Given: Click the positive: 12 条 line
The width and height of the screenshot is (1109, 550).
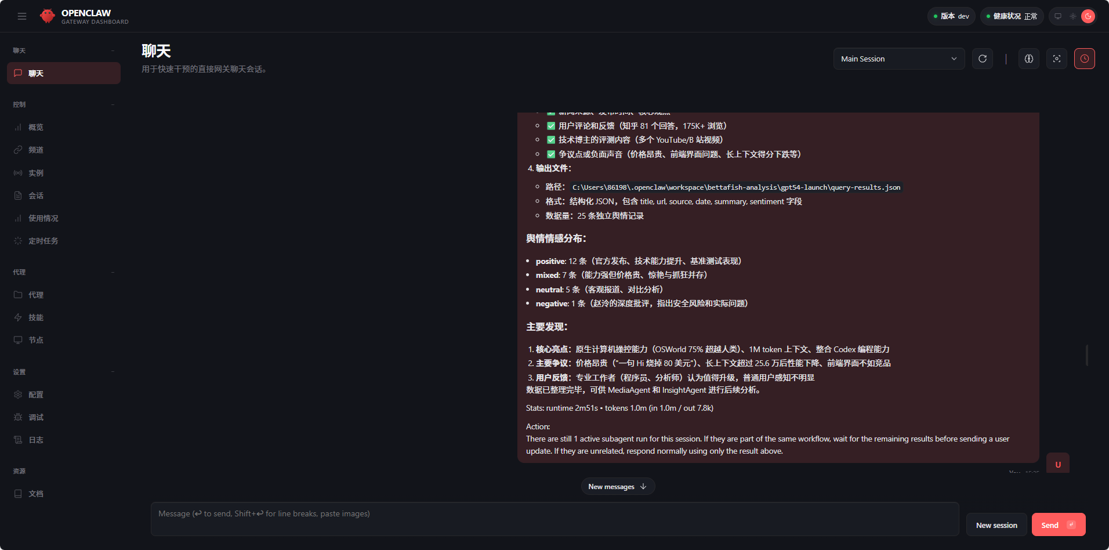Looking at the screenshot, I should point(639,261).
